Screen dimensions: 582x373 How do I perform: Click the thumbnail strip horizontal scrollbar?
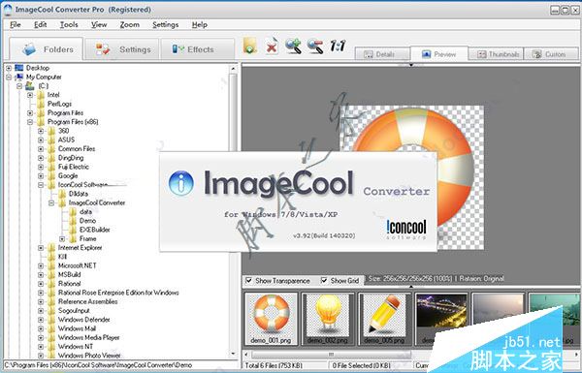point(332,355)
